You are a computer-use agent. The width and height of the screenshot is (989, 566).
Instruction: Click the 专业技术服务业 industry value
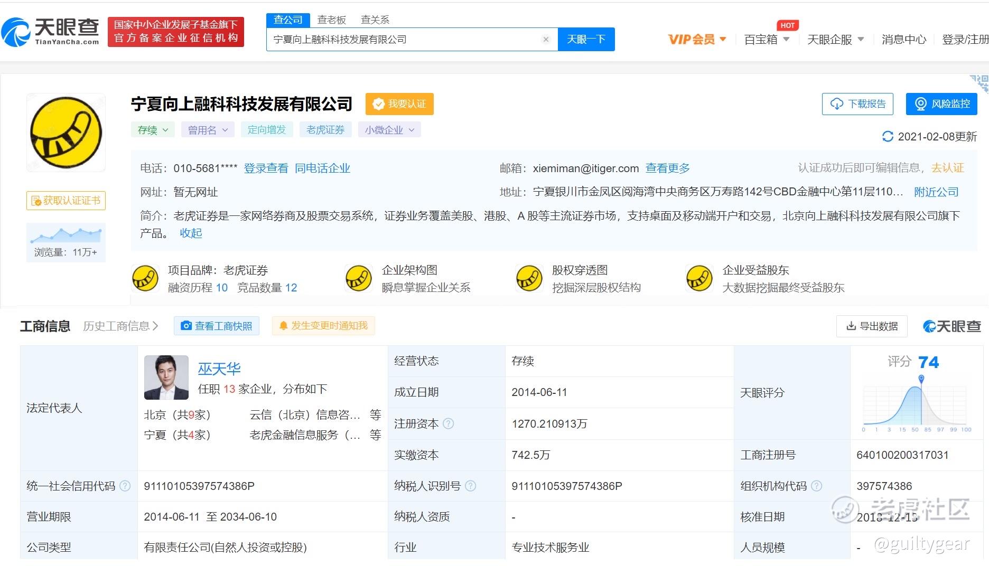pos(551,548)
